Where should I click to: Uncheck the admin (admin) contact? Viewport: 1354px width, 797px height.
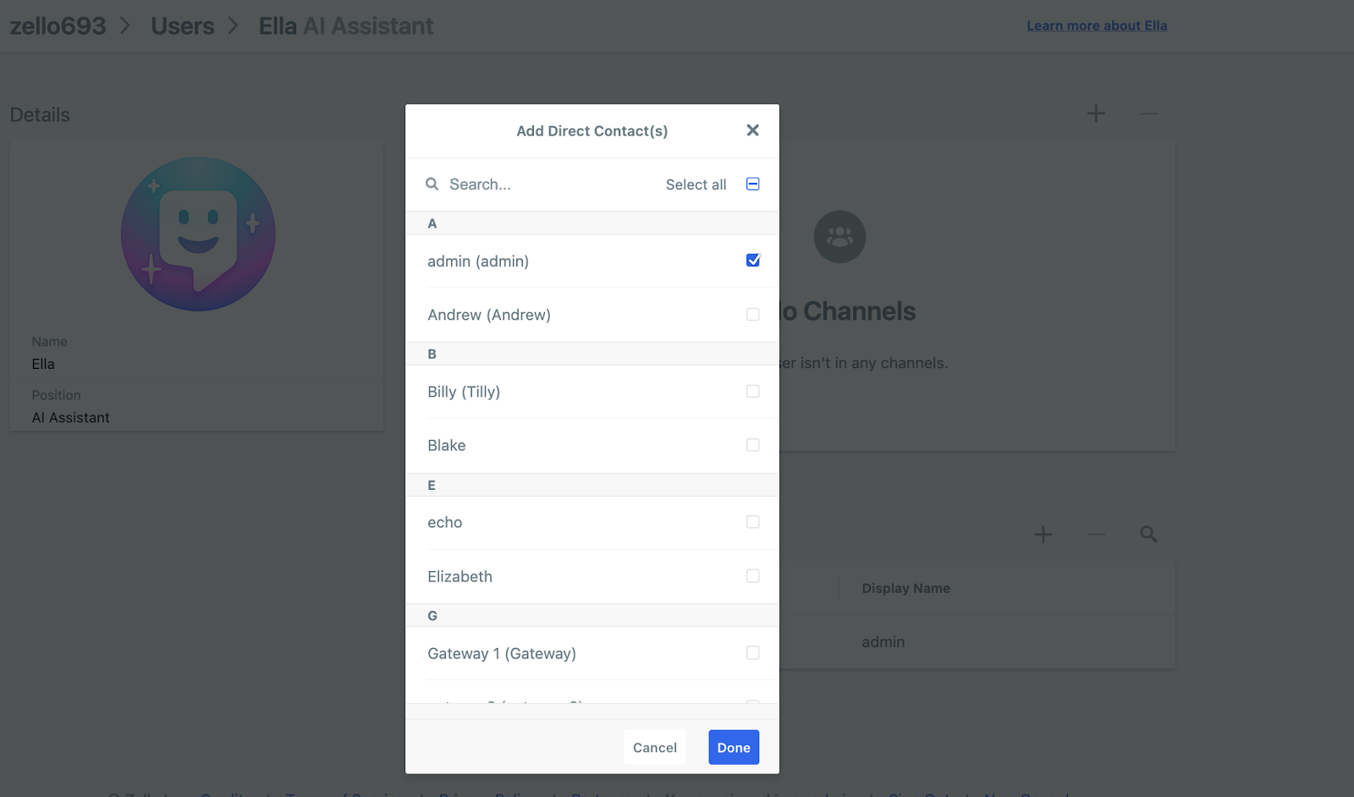coord(752,261)
